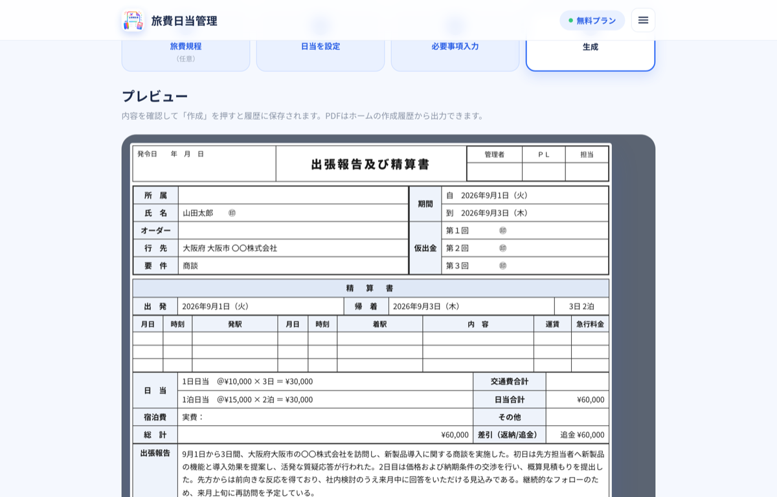777x497 pixels.
Task: Click the 着駅 column header
Action: [x=380, y=324]
